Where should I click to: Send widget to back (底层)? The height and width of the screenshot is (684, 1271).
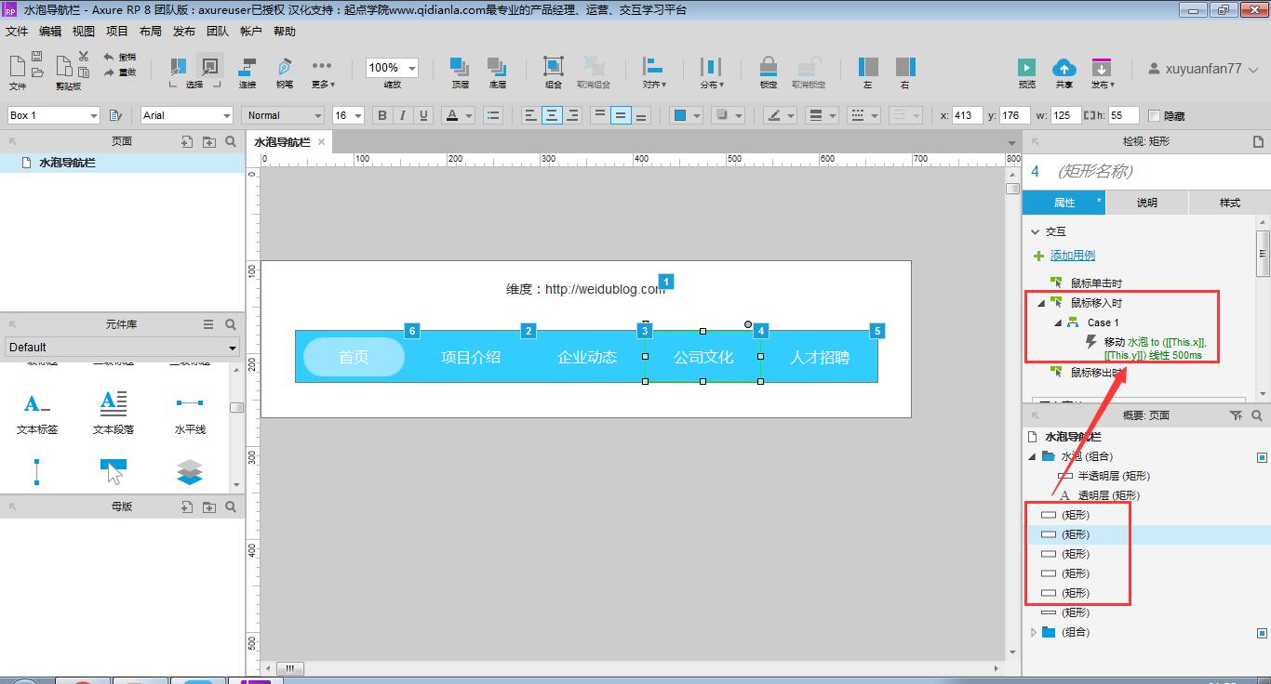coord(498,72)
